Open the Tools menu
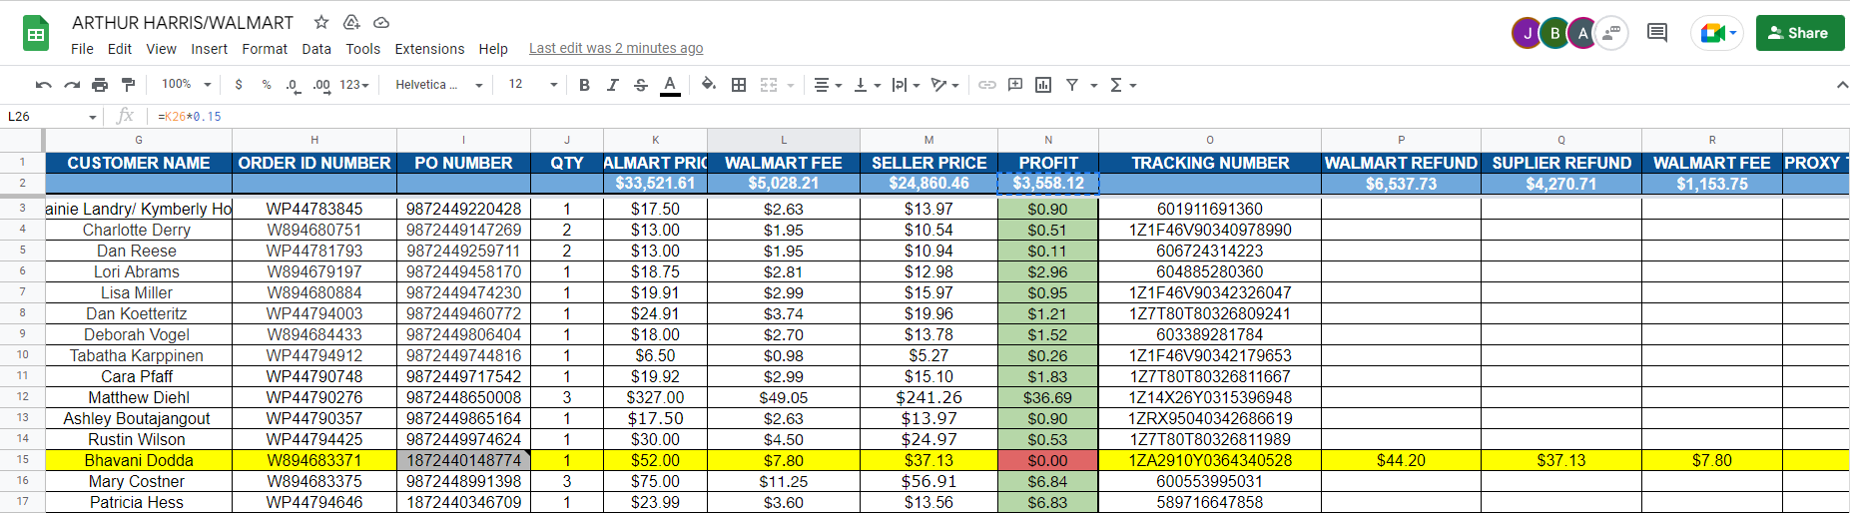Viewport: 1850px width, 513px height. click(363, 49)
